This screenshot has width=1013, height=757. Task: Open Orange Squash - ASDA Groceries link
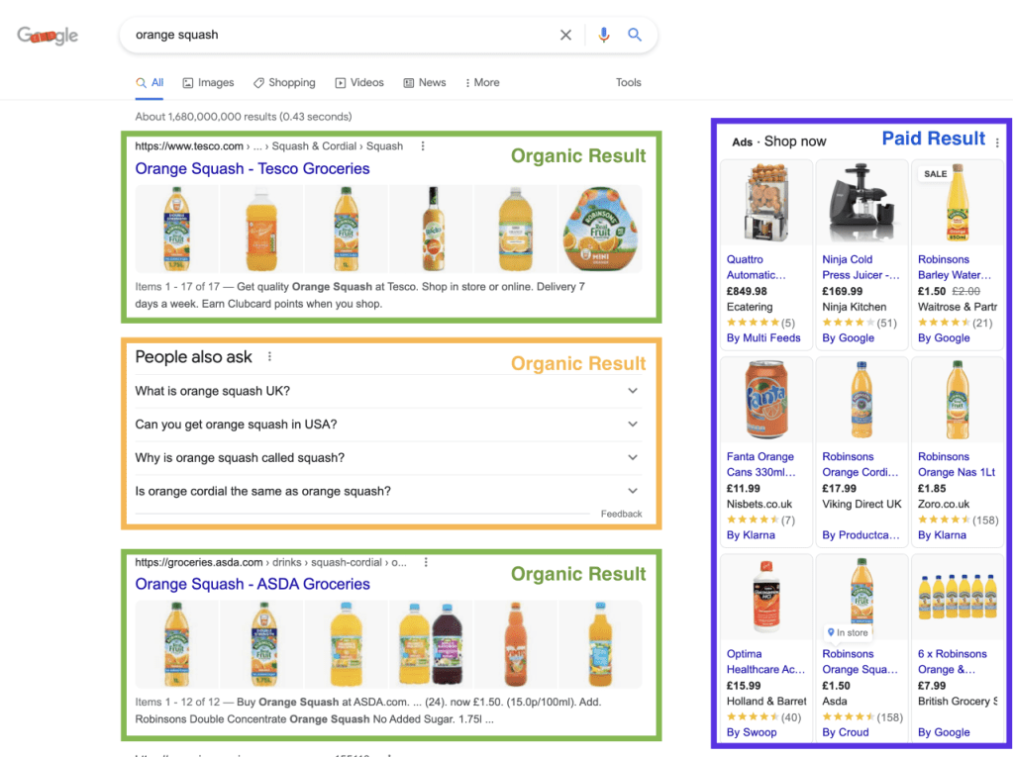pyautogui.click(x=252, y=584)
